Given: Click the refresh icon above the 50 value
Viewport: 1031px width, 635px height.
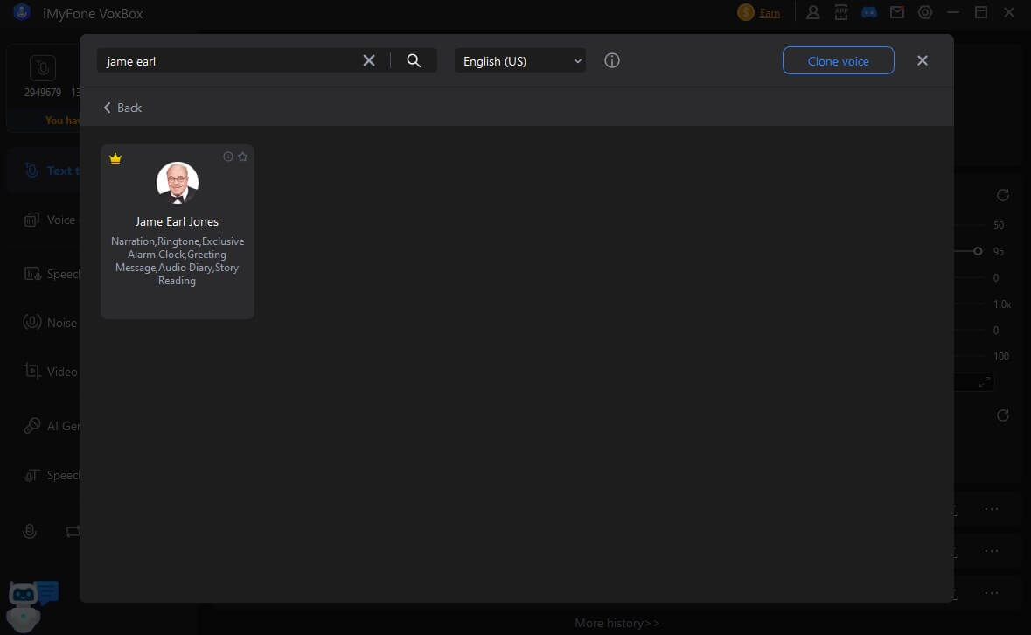Looking at the screenshot, I should pyautogui.click(x=1003, y=195).
